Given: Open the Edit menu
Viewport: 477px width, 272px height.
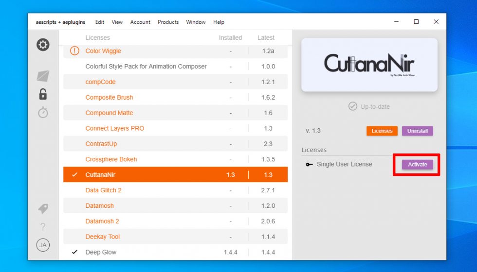Looking at the screenshot, I should [99, 22].
